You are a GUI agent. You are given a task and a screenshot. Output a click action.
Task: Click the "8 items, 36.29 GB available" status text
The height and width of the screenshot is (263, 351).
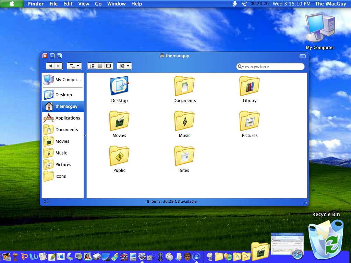(x=172, y=201)
